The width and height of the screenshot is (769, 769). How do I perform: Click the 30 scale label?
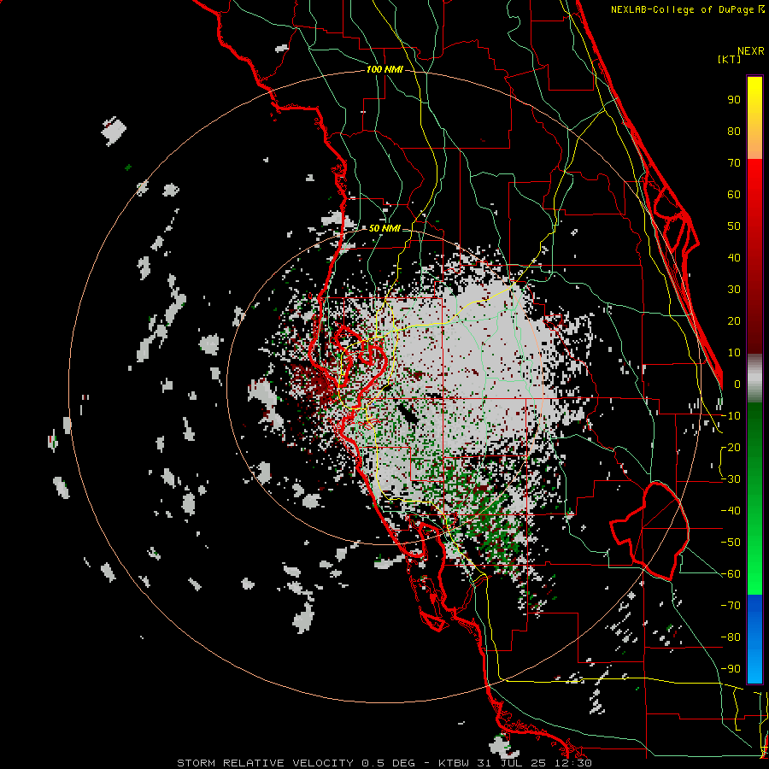[734, 290]
